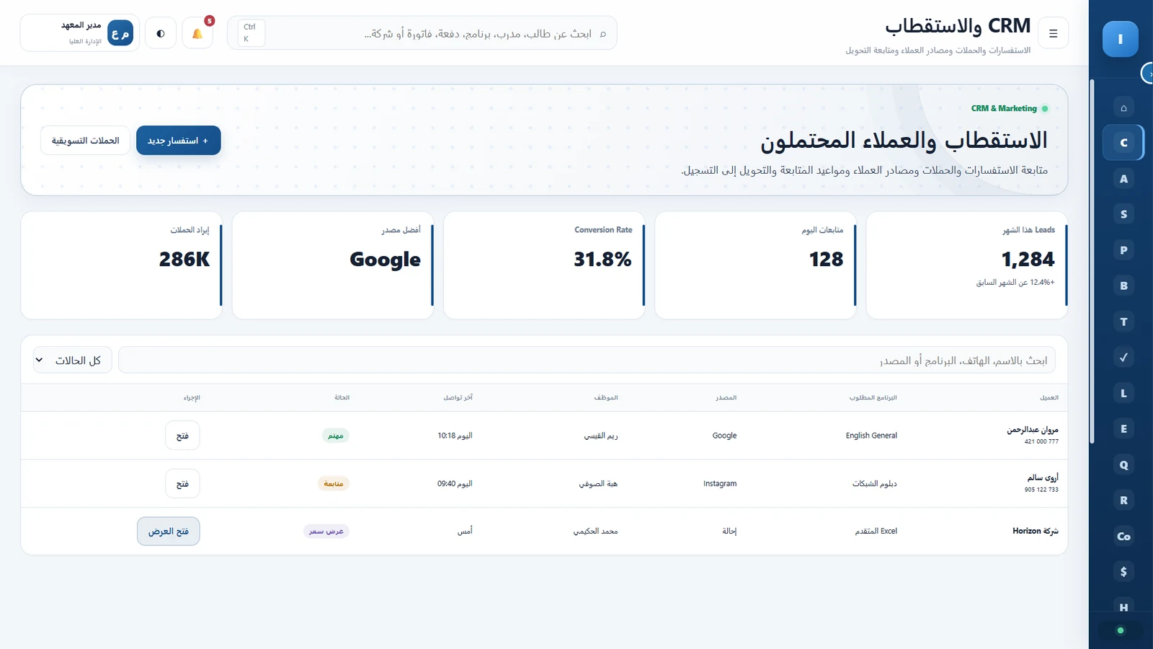Click the المصدر column header
The width and height of the screenshot is (1153, 649).
click(726, 397)
